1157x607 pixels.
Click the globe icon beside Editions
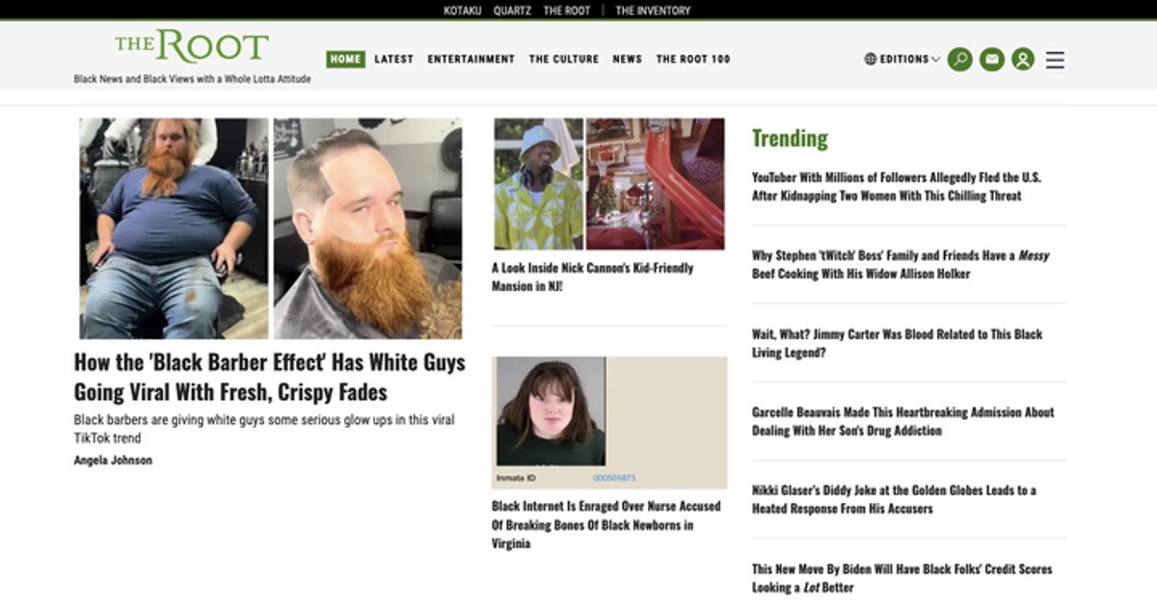(x=871, y=59)
